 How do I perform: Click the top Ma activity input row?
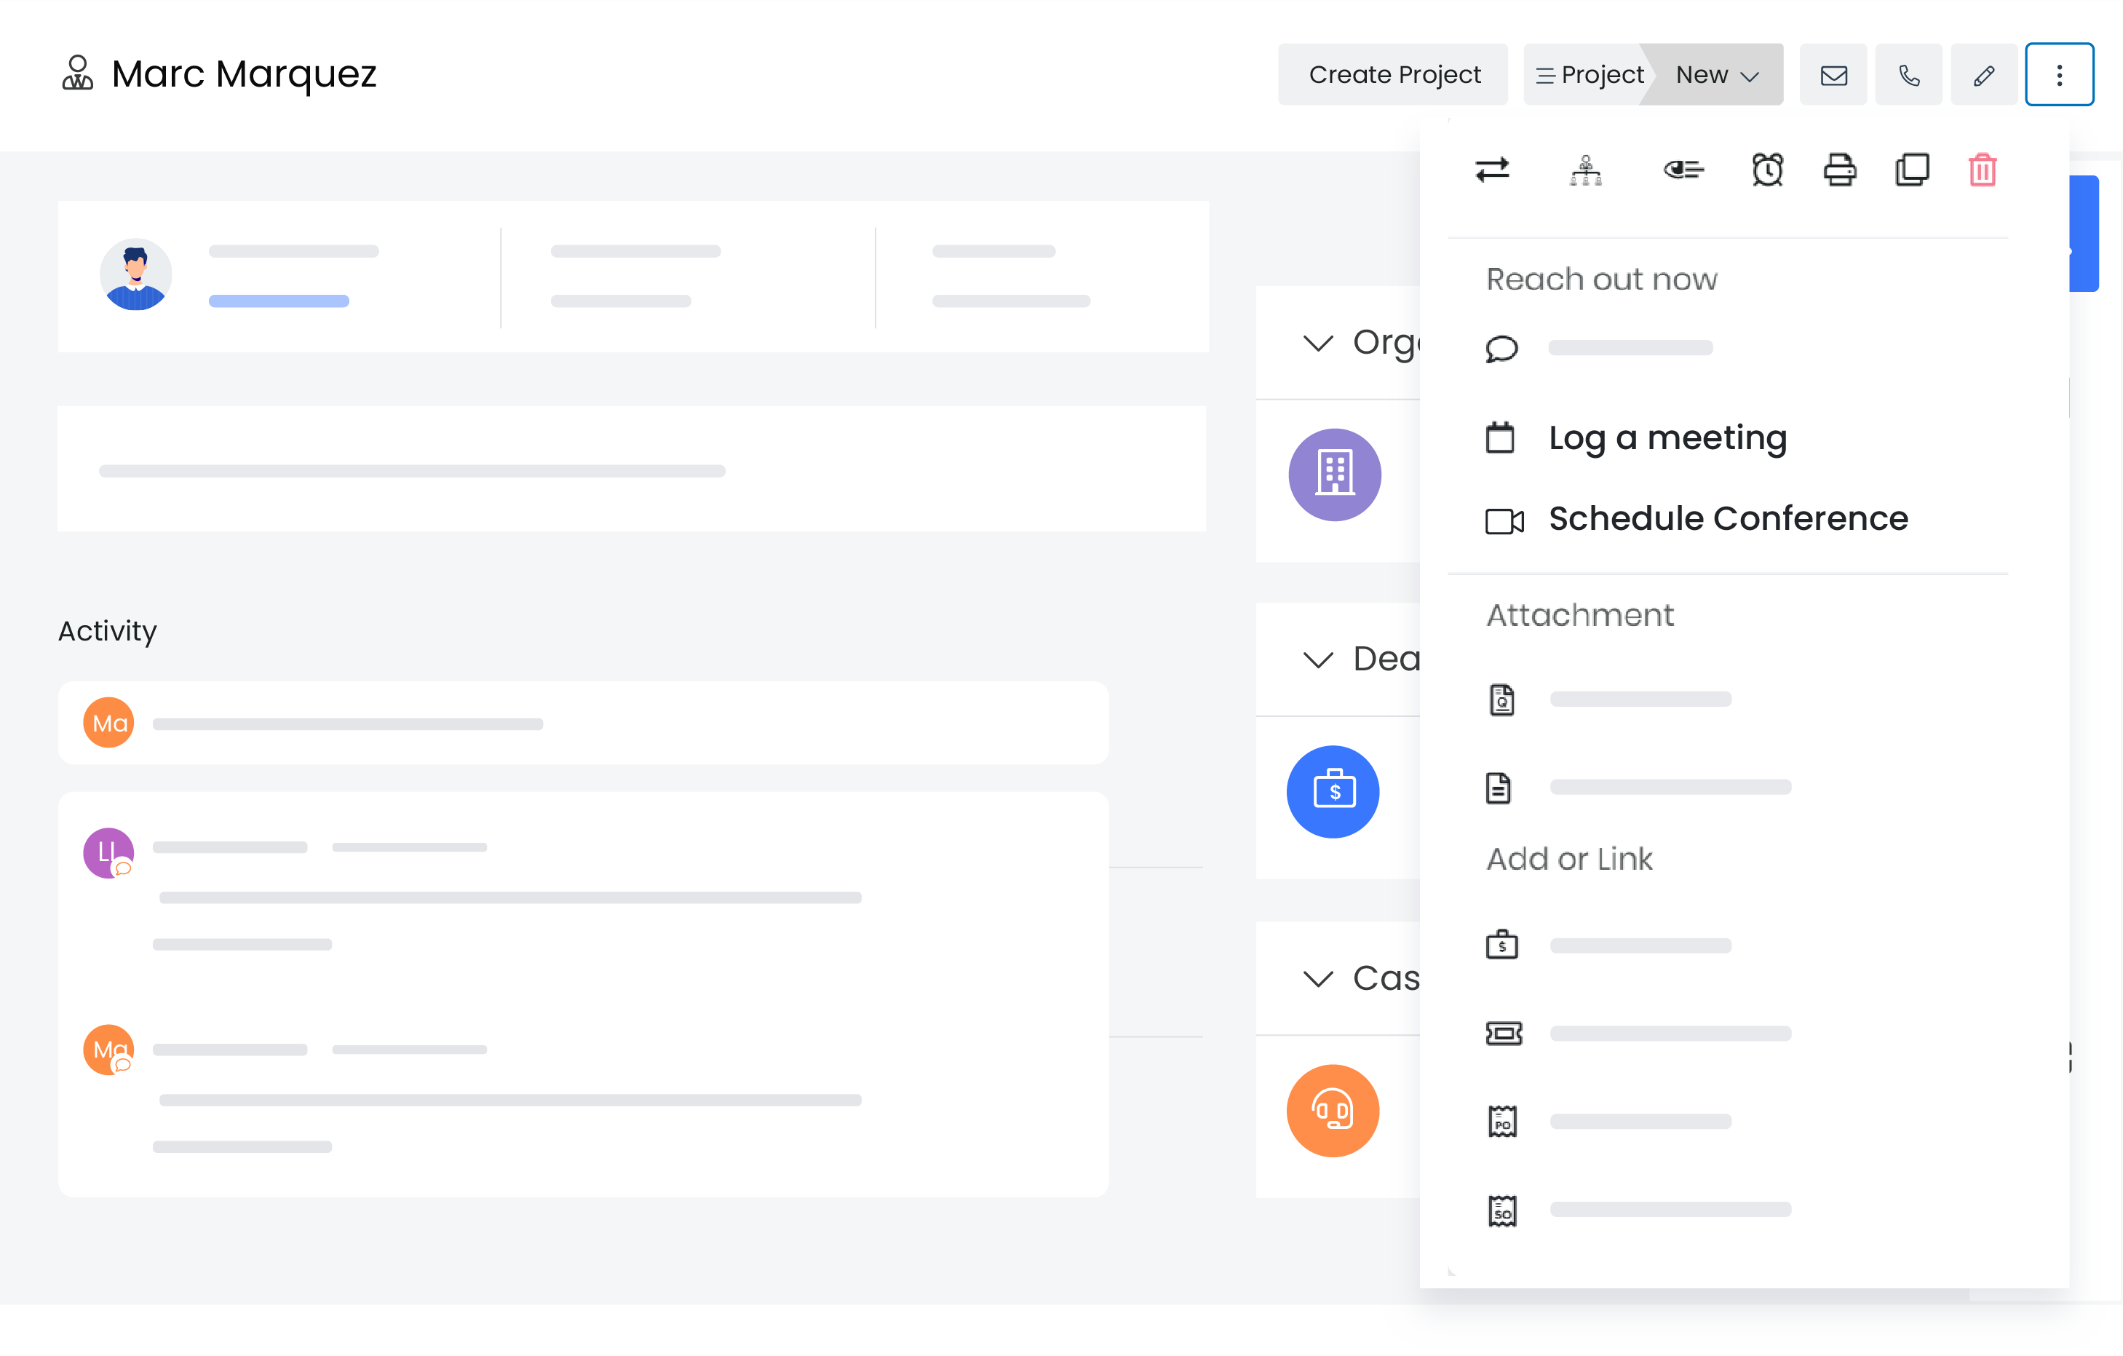(583, 723)
